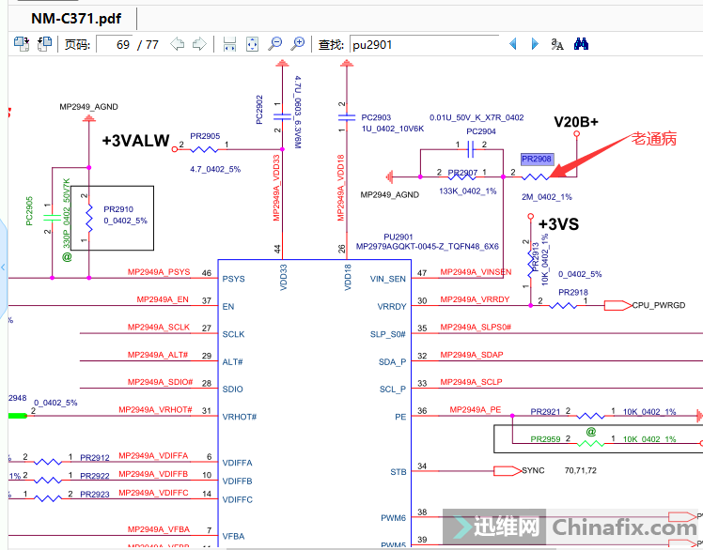Screen dimensions: 703x550
Task: Zoom out with the minus magnifier
Action: coord(275,44)
